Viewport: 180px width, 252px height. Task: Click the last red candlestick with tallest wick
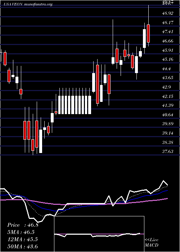[148, 33]
